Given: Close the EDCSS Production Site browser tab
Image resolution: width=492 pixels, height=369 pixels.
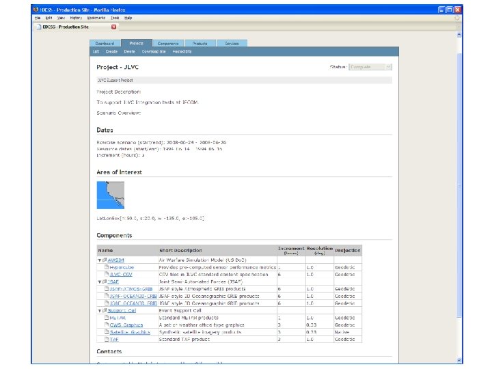Looking at the screenshot, I should click(x=114, y=27).
